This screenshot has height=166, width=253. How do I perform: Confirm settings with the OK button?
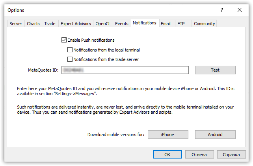click(x=167, y=154)
